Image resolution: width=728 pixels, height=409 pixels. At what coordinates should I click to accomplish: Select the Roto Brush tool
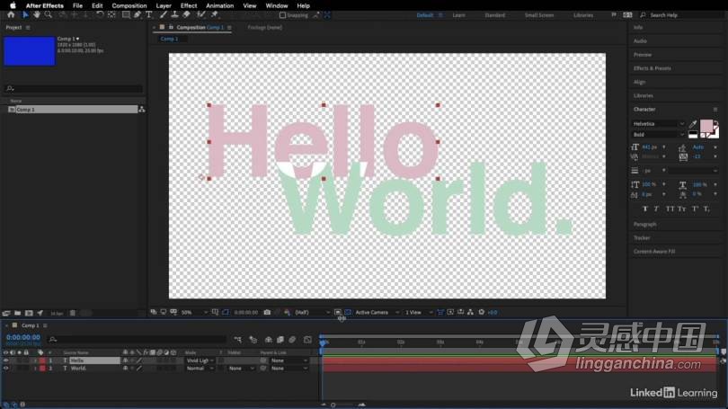[201, 15]
